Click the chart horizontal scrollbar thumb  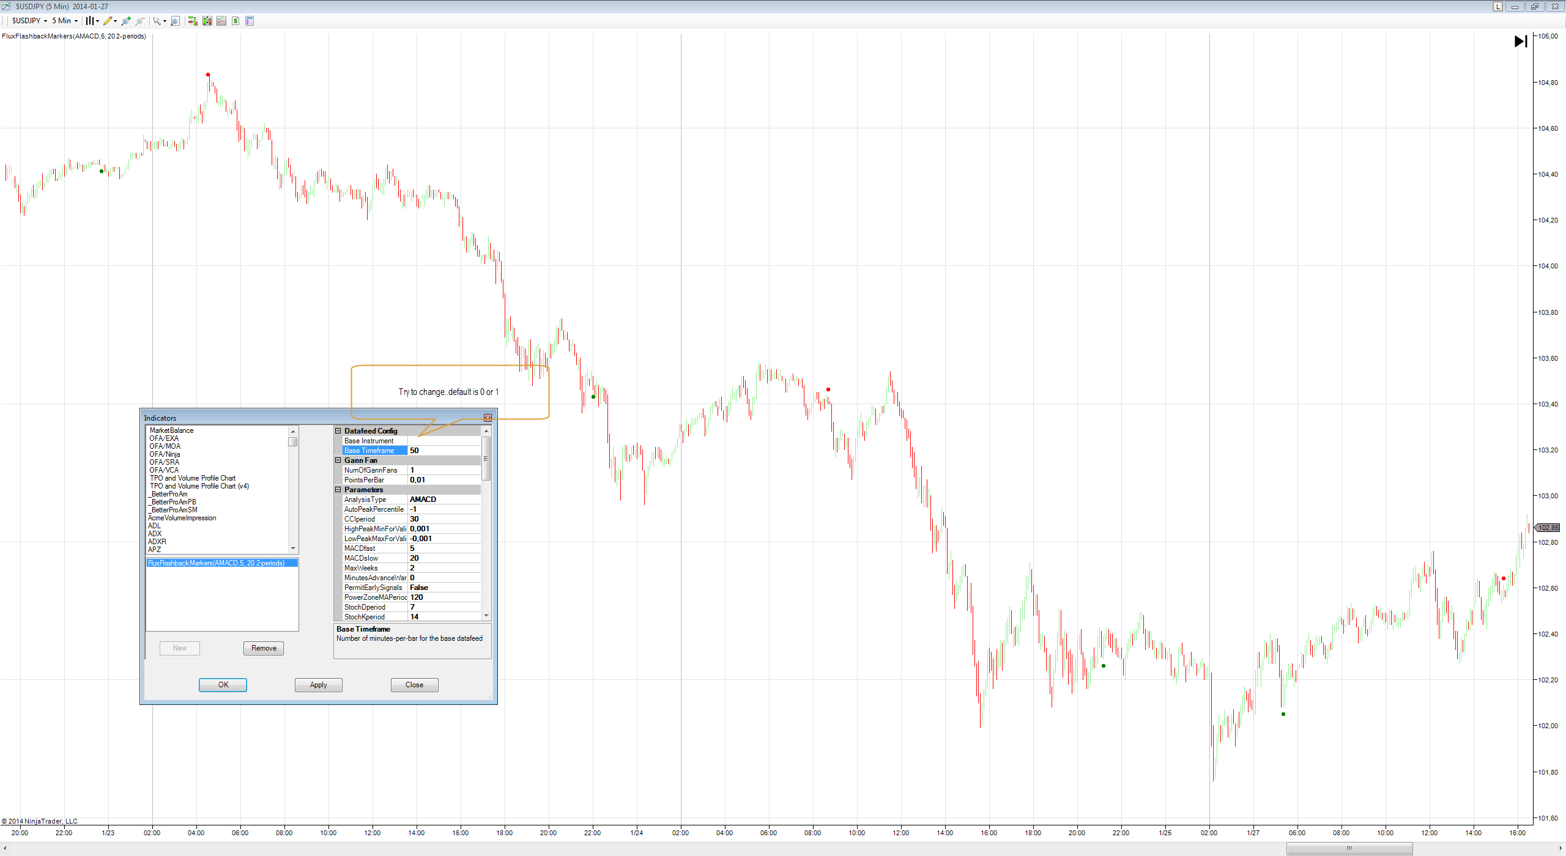coord(1349,848)
